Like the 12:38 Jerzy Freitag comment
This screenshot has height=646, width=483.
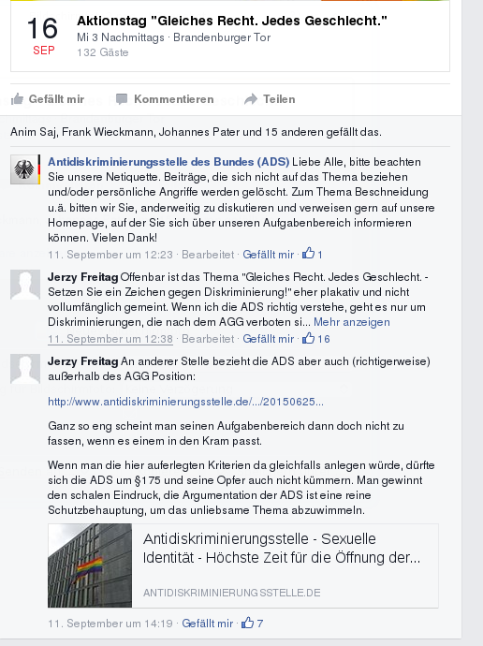click(x=268, y=339)
